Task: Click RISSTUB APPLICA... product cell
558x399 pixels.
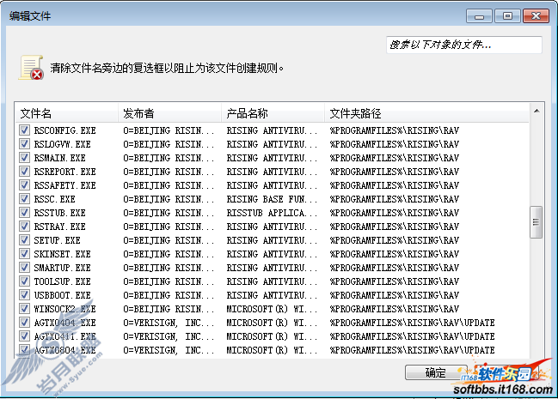Action: tap(272, 213)
